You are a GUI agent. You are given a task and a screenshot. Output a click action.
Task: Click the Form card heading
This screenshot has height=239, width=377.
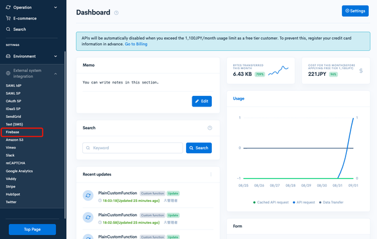(238, 226)
